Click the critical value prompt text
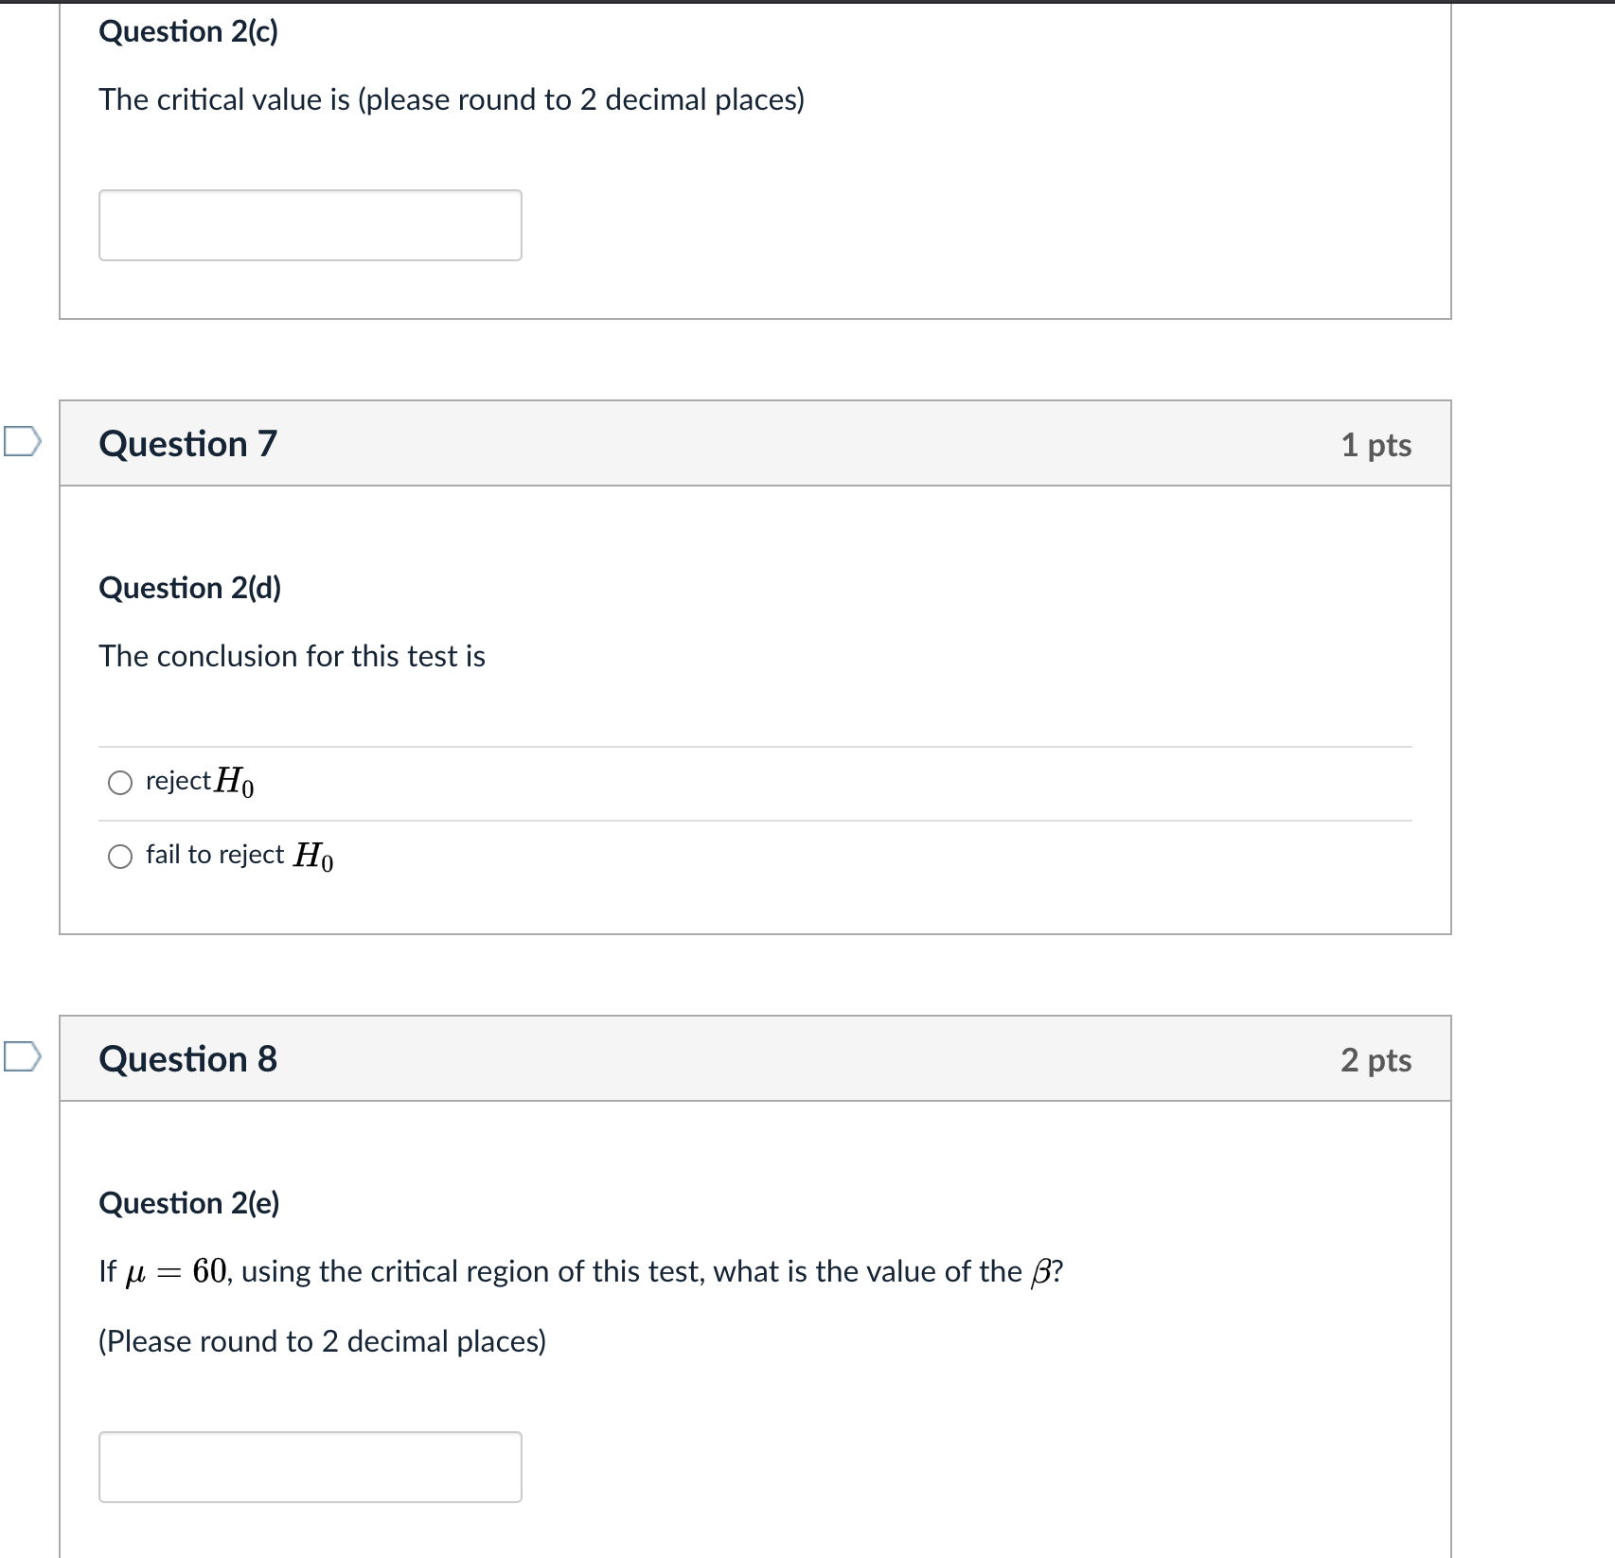Image resolution: width=1615 pixels, height=1558 pixels. [x=452, y=99]
